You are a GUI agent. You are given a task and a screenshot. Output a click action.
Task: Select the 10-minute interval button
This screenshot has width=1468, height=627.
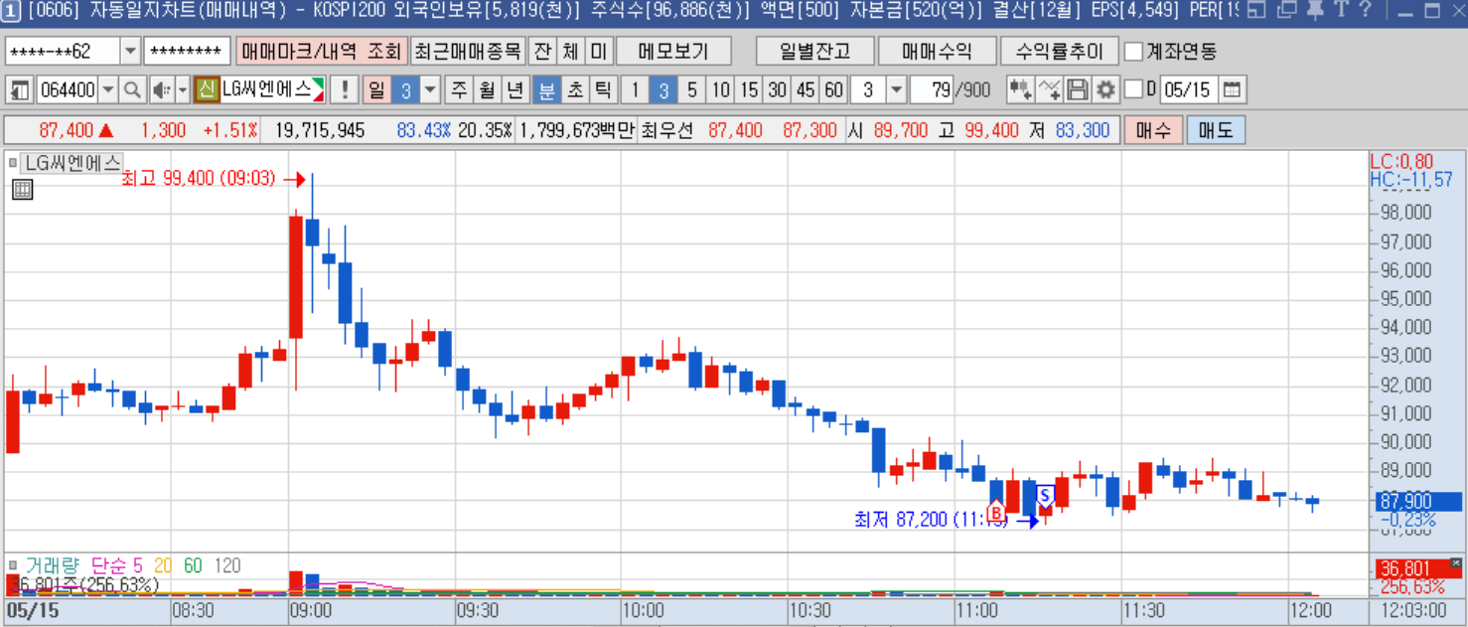tap(720, 90)
